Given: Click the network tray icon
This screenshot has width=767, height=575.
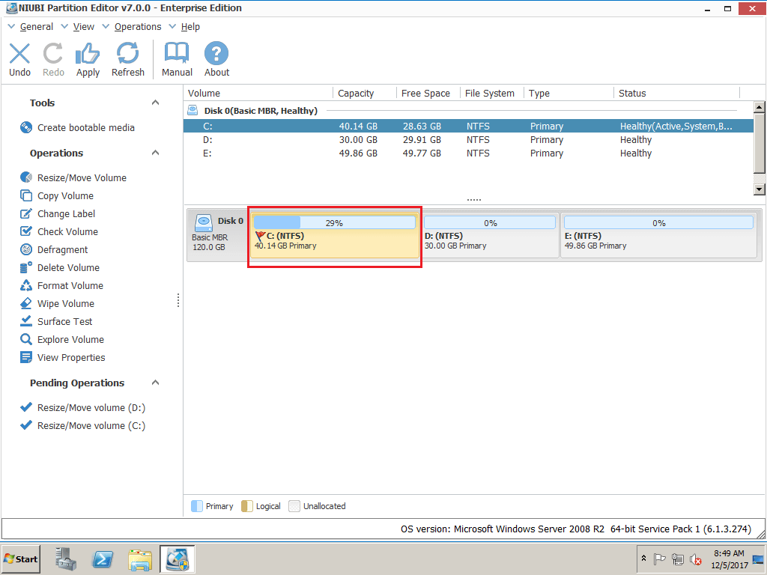Looking at the screenshot, I should click(677, 559).
